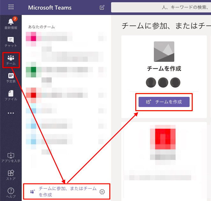Click アプリを入手 download icon
Screen dimensions: 211x201
(x=11, y=157)
